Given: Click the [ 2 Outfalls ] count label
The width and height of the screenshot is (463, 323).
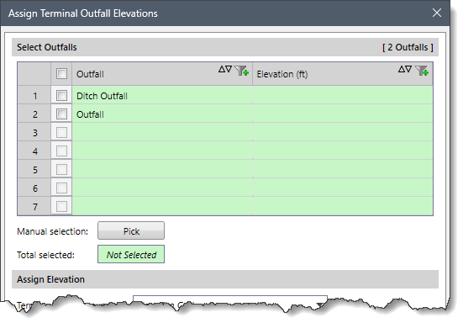Looking at the screenshot, I should tap(408, 47).
